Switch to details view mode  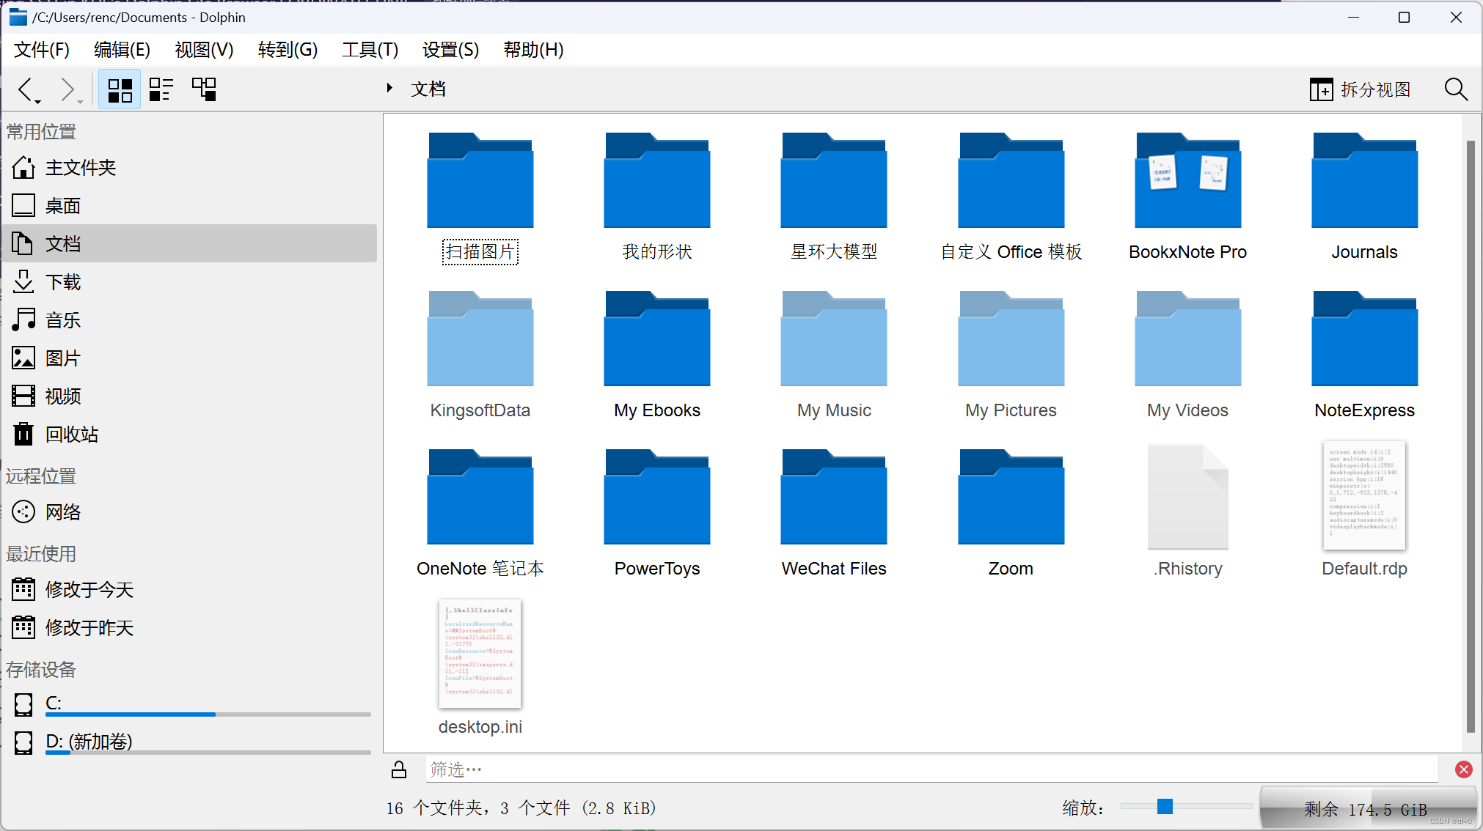(x=204, y=89)
